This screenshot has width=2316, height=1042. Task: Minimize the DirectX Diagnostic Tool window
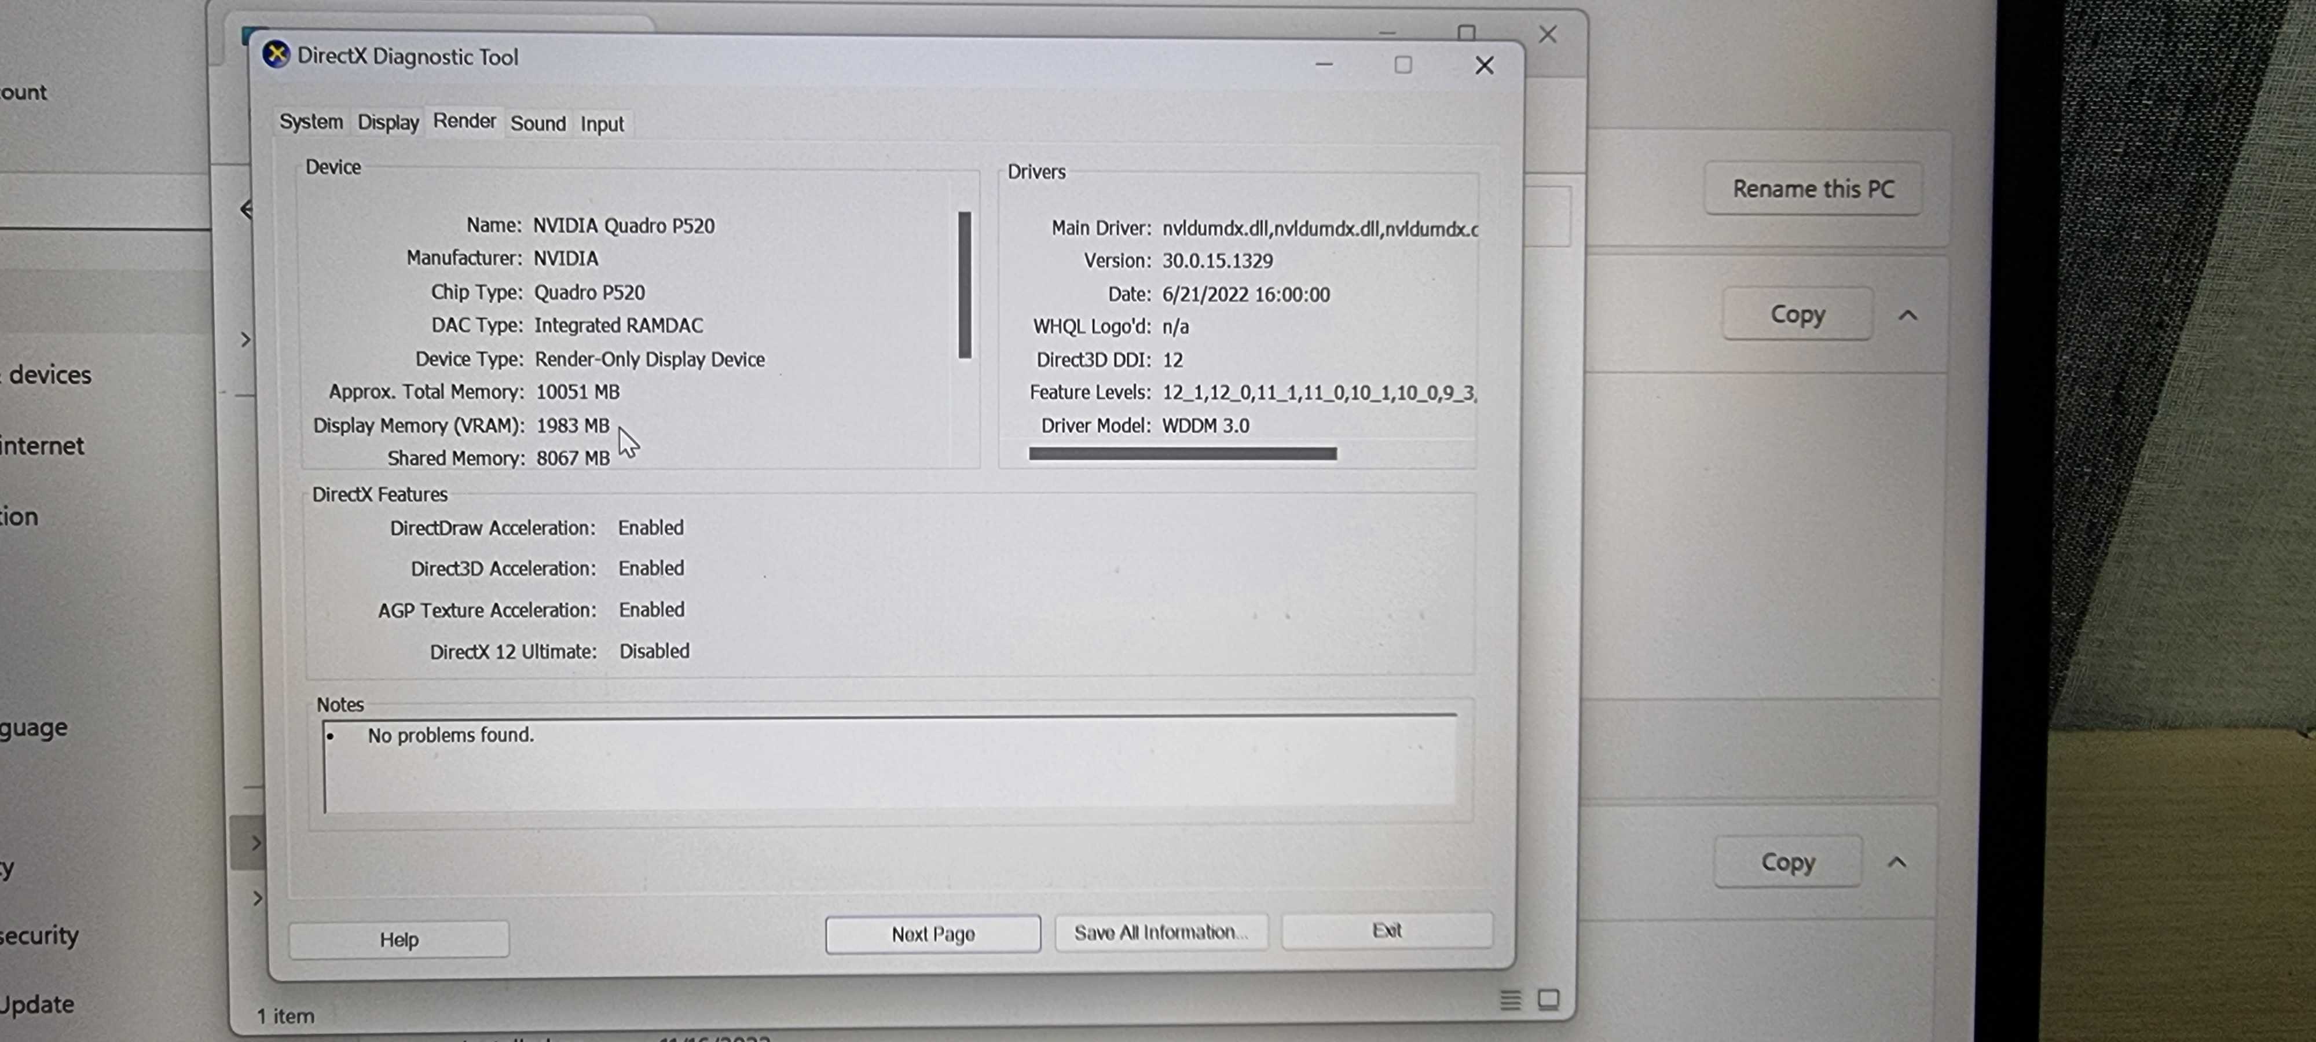tap(1324, 65)
